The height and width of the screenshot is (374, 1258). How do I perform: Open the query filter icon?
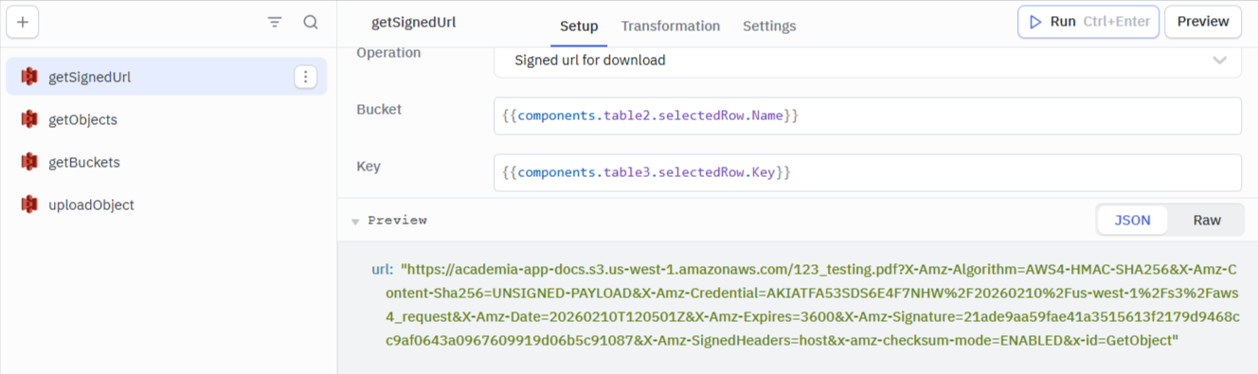point(275,22)
